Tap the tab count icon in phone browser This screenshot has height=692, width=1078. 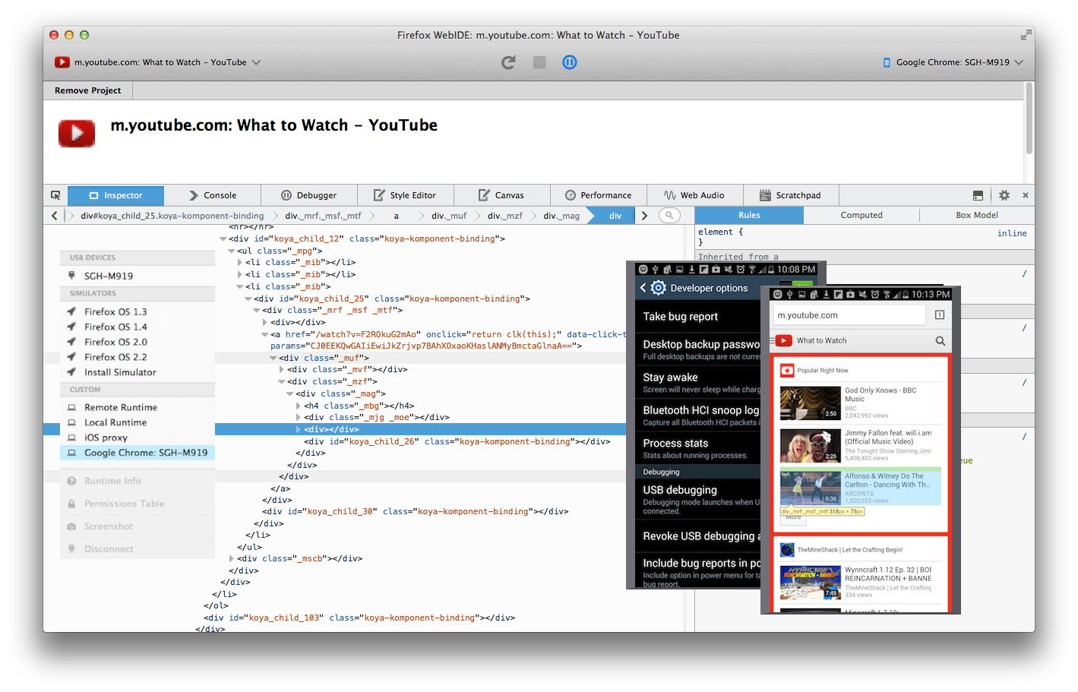click(940, 315)
